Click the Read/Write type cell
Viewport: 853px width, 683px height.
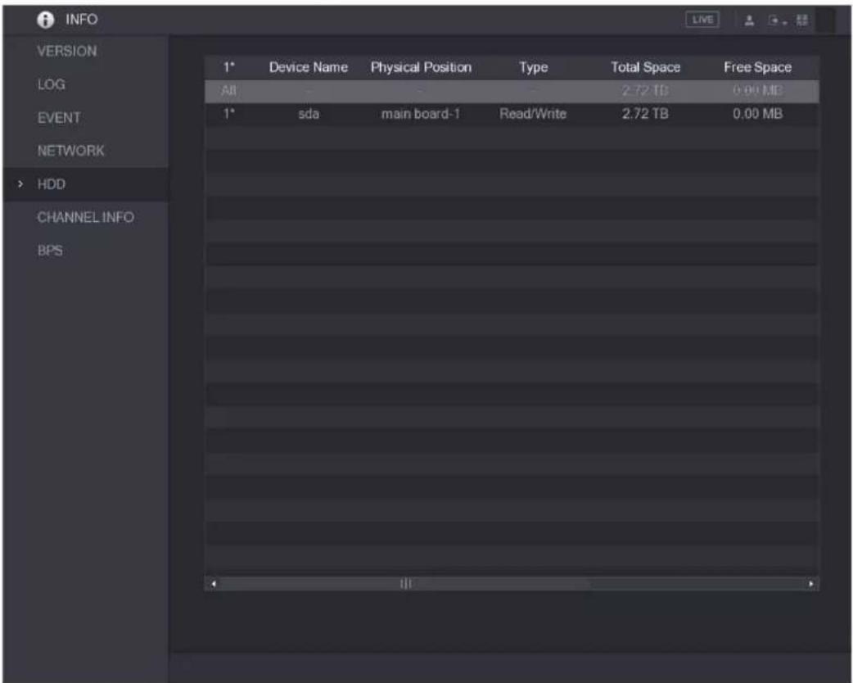coord(533,114)
